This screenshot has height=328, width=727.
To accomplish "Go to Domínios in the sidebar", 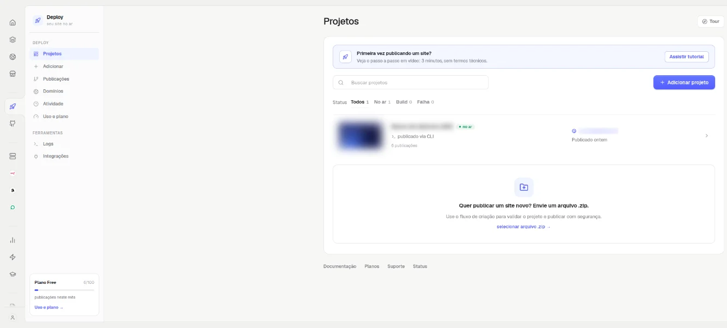I will pos(64,92).
